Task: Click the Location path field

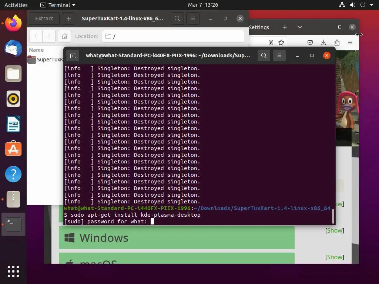Action: pos(173,36)
